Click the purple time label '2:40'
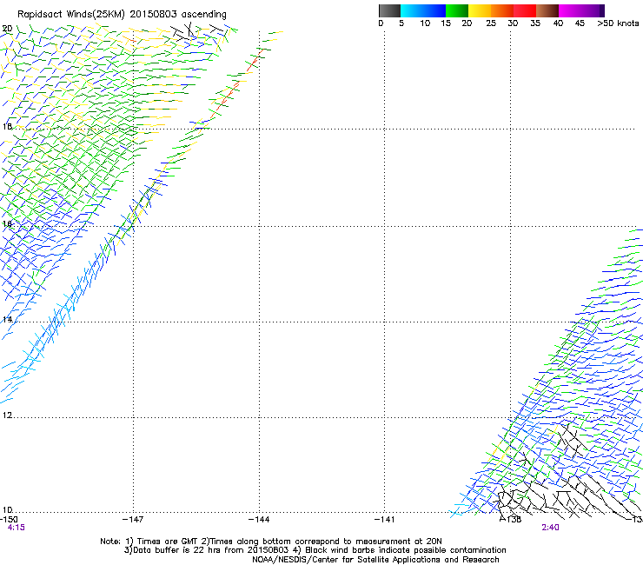643x565 pixels. coord(550,528)
